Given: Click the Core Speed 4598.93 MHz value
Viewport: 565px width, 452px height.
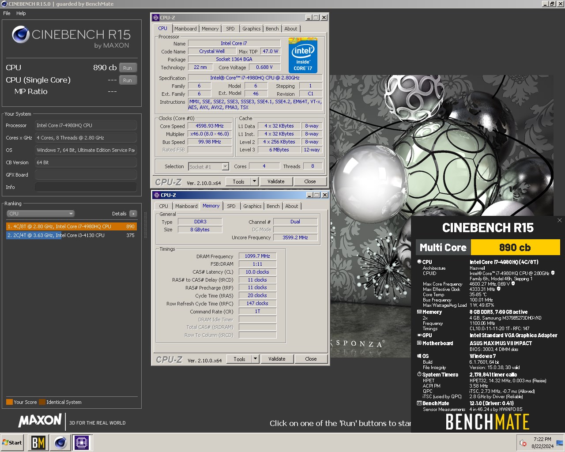Looking at the screenshot, I should pos(210,126).
